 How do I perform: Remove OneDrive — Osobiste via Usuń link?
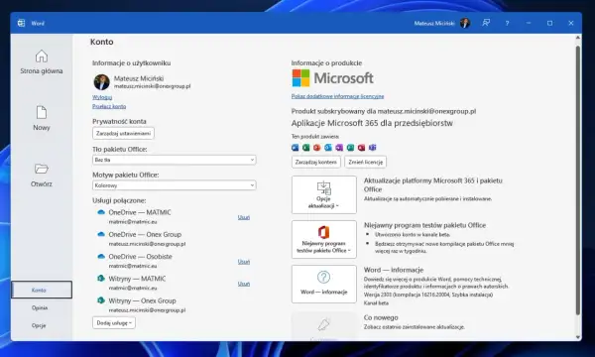coord(244,262)
